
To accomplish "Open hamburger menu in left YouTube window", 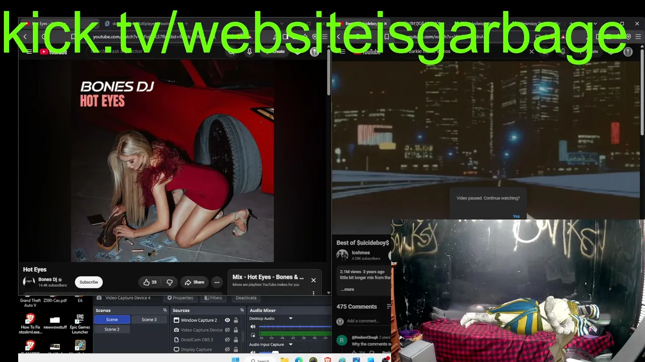I will click(x=29, y=51).
